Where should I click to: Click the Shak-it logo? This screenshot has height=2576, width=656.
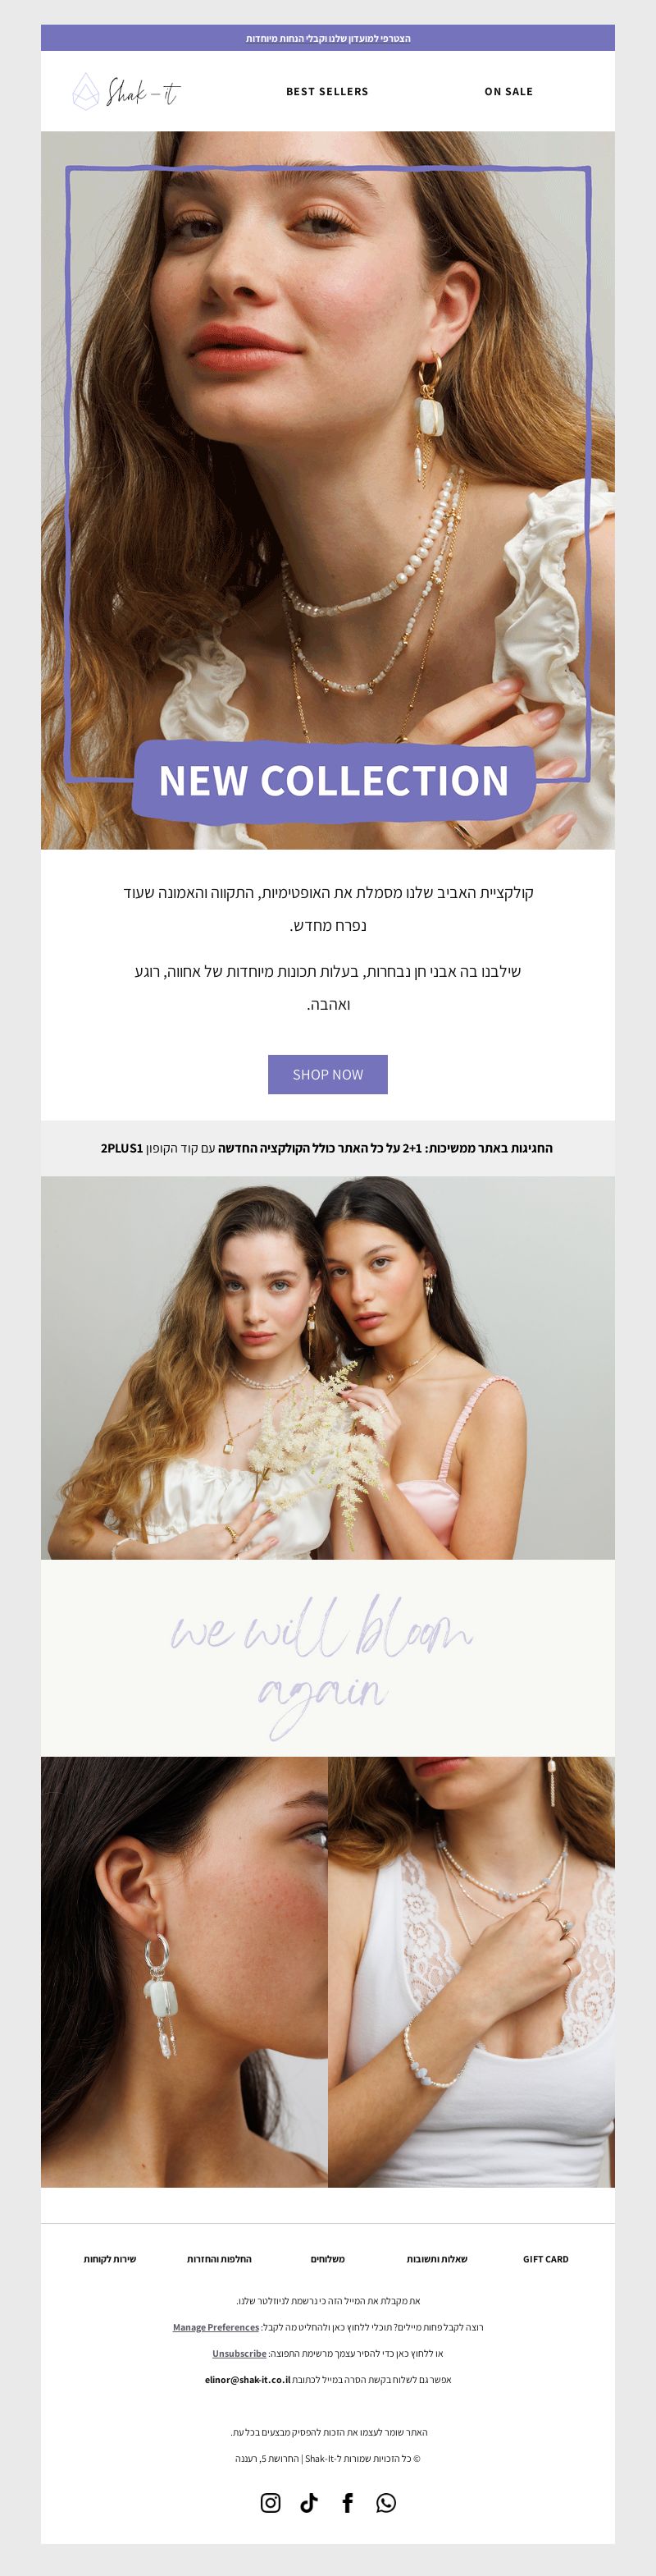(x=127, y=91)
